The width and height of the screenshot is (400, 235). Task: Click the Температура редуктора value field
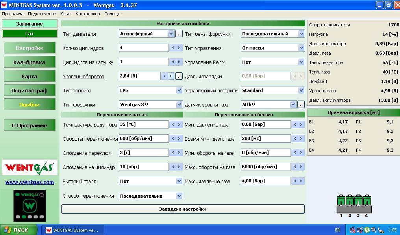[144, 124]
